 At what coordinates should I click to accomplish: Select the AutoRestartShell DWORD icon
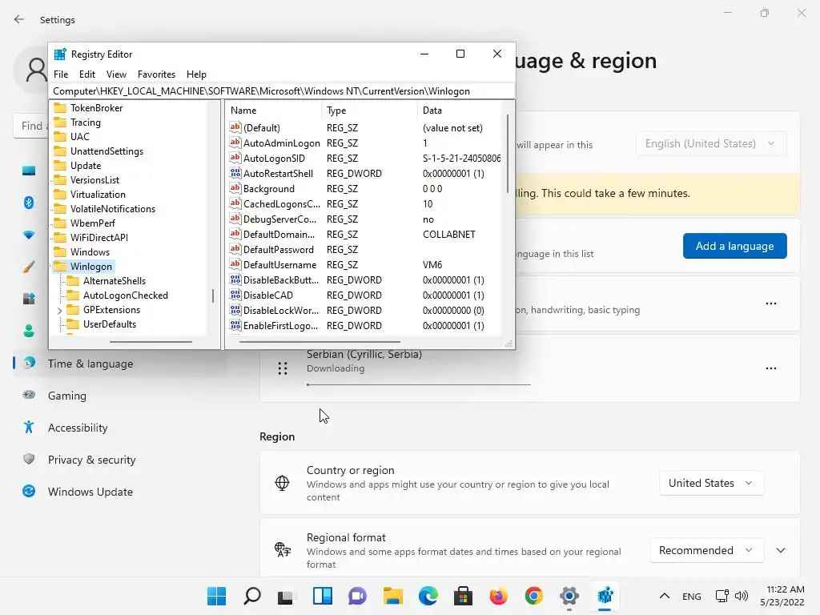coord(235,173)
